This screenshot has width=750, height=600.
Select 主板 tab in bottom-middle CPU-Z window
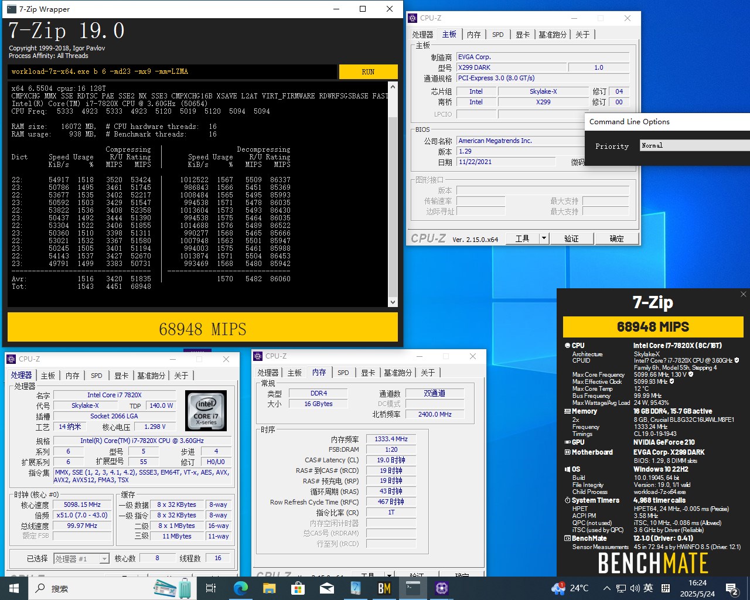(294, 373)
